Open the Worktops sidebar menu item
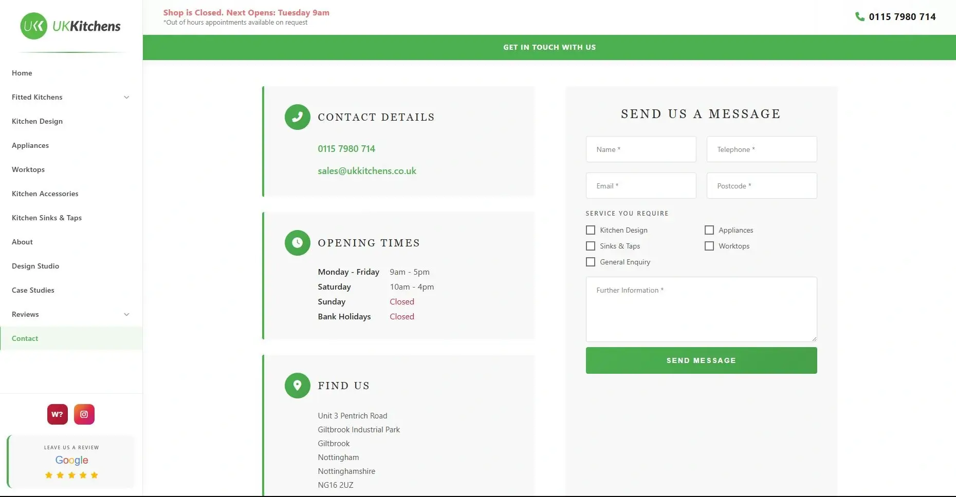Viewport: 956px width, 497px height. point(71,169)
